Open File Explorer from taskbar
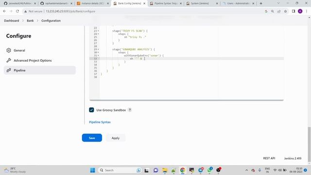The width and height of the screenshot is (311, 175). coord(165,170)
